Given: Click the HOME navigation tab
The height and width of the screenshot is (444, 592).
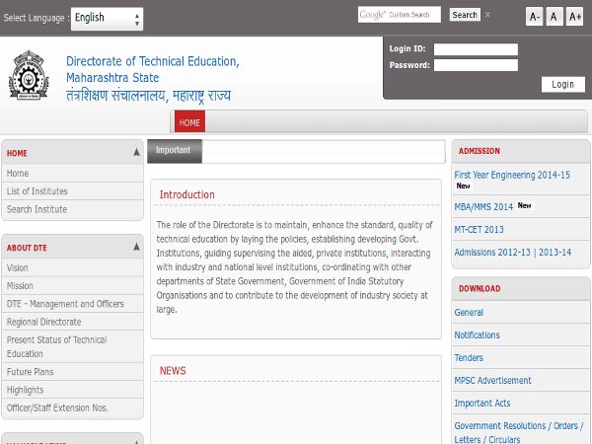Looking at the screenshot, I should [x=189, y=123].
